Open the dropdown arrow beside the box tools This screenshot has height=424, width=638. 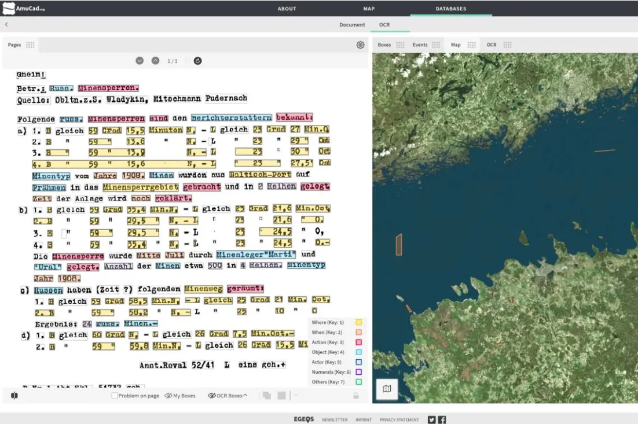coord(295,396)
